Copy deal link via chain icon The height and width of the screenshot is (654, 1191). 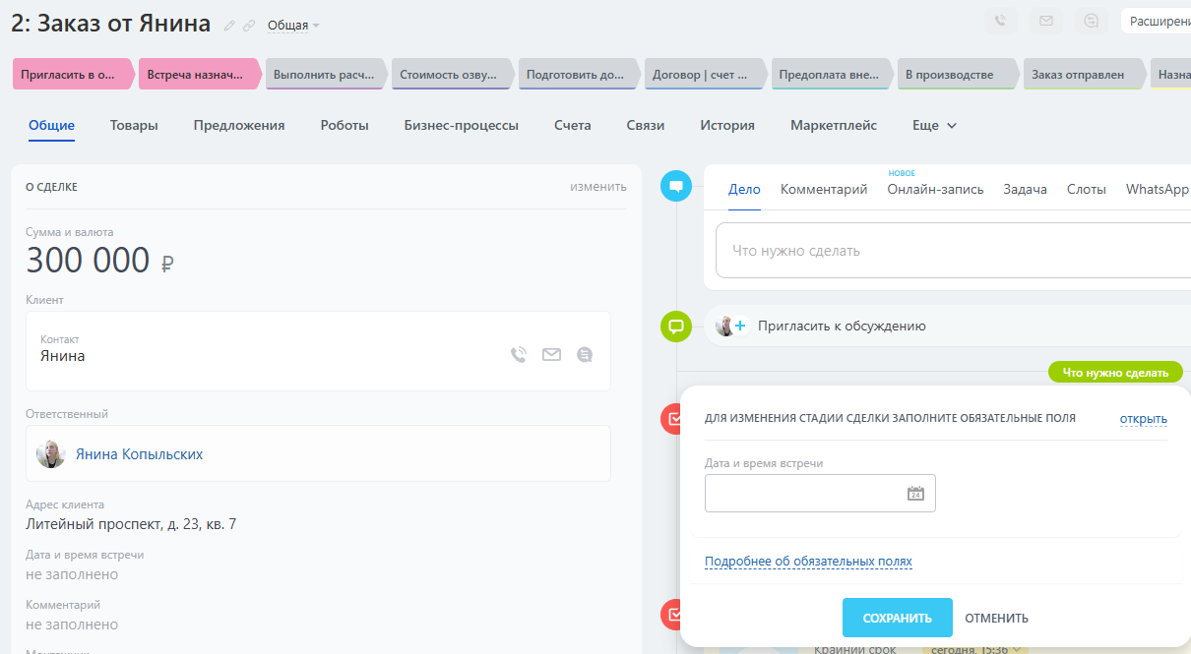(x=249, y=26)
